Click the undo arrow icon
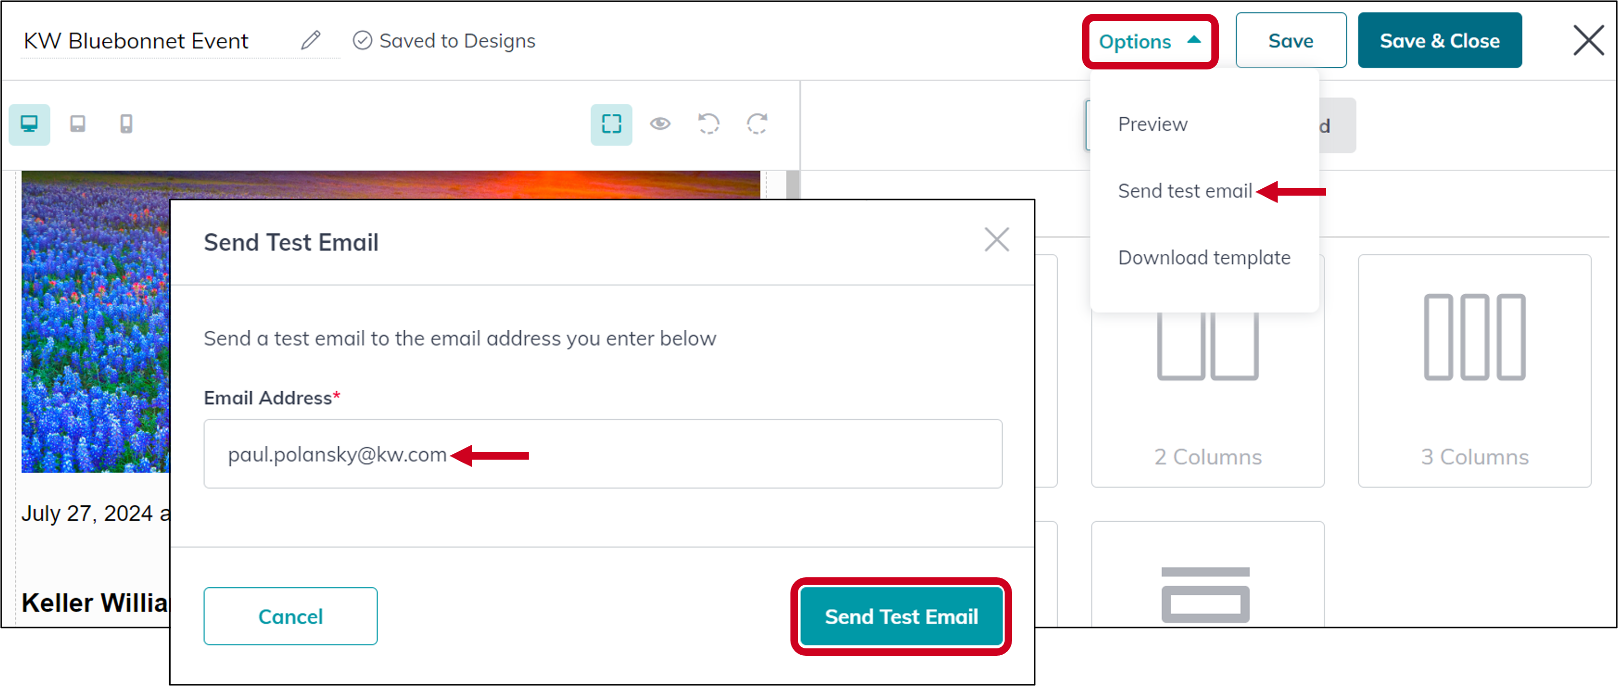 pos(708,125)
